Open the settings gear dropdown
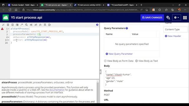This screenshot has width=189, height=106. pos(177,18)
